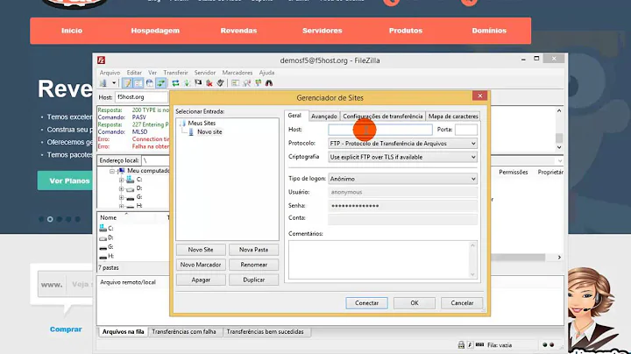This screenshot has height=354, width=631.
Task: Toggle the local directory tree toolbar icon
Action: coord(138,83)
